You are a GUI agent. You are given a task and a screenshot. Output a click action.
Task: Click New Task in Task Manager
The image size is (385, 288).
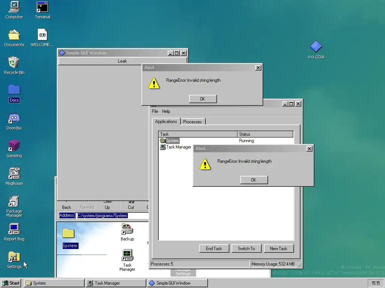279,249
